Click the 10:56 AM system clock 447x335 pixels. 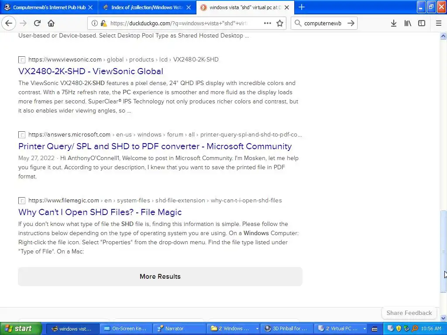(x=431, y=329)
